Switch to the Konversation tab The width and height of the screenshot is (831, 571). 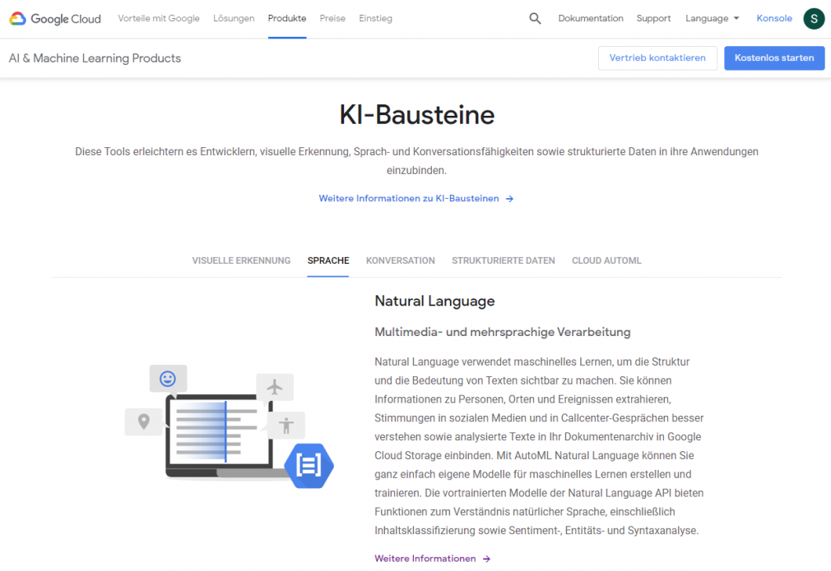pyautogui.click(x=400, y=260)
